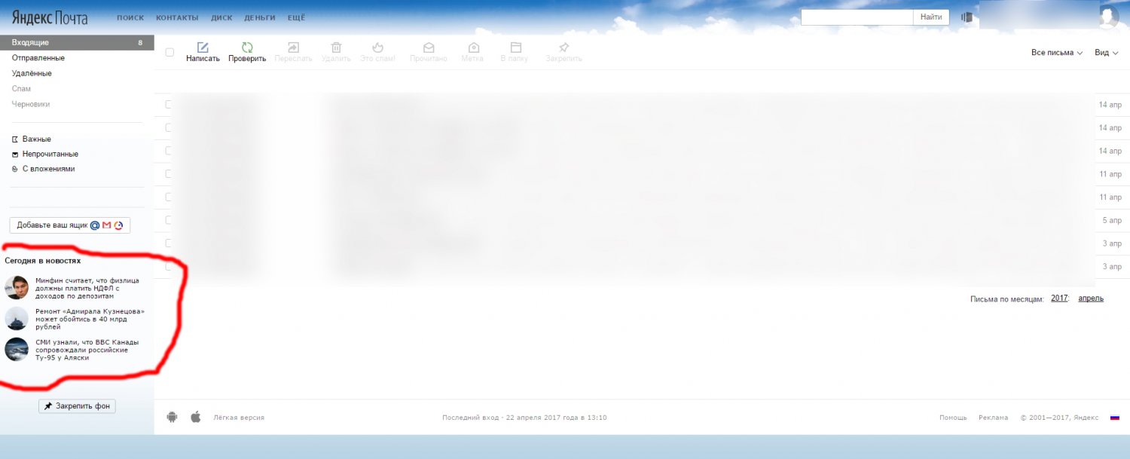Download the Android app via robot icon
The width and height of the screenshot is (1130, 459).
tap(172, 417)
